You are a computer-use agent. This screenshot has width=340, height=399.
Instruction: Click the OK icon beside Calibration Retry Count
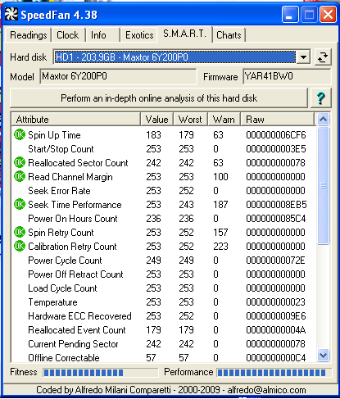[20, 247]
